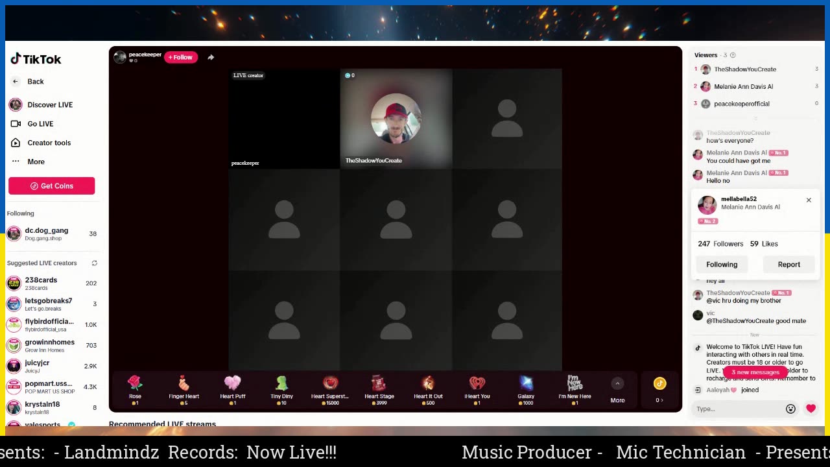Open the 238cards live creator
The image size is (830, 467).
click(51, 283)
